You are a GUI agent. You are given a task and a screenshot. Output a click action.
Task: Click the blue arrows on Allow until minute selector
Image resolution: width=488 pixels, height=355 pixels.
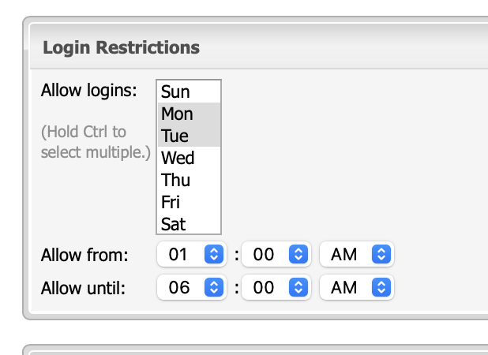[297, 288]
